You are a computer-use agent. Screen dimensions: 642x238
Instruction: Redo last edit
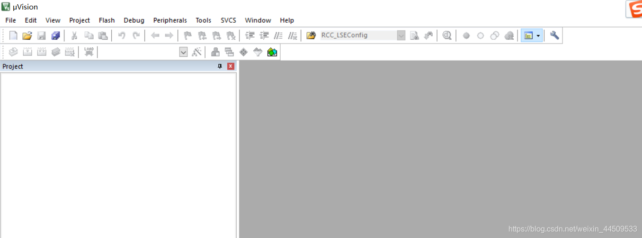(x=136, y=35)
